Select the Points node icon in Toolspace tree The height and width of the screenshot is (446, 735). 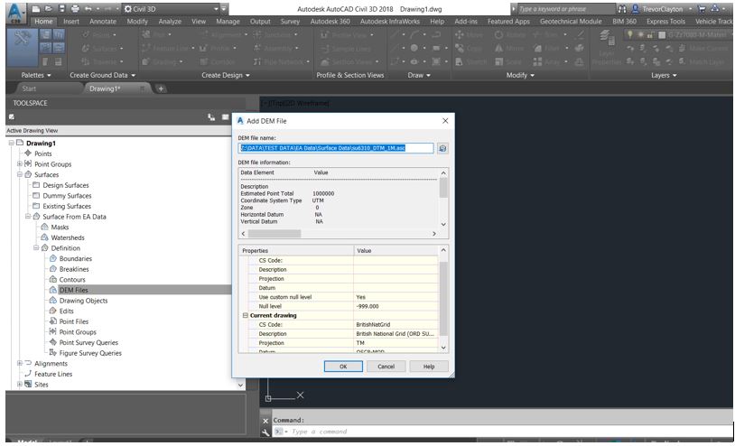28,153
